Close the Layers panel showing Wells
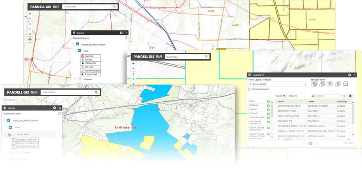362x189 pixels. (126, 33)
